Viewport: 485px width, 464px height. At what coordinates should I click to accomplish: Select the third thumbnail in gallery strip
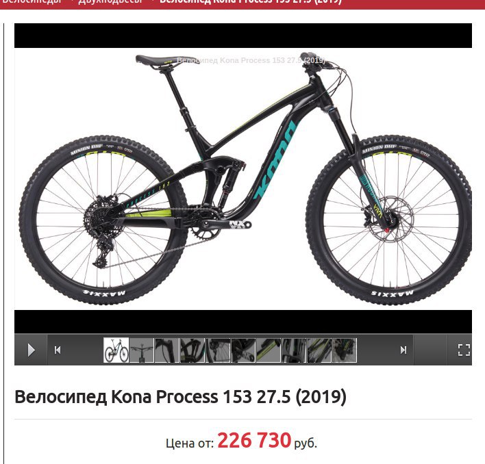(x=166, y=350)
